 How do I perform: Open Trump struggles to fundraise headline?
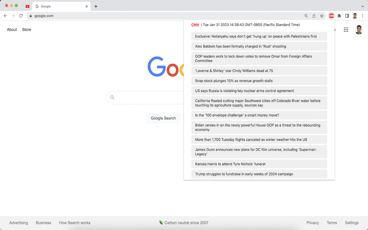259,174
